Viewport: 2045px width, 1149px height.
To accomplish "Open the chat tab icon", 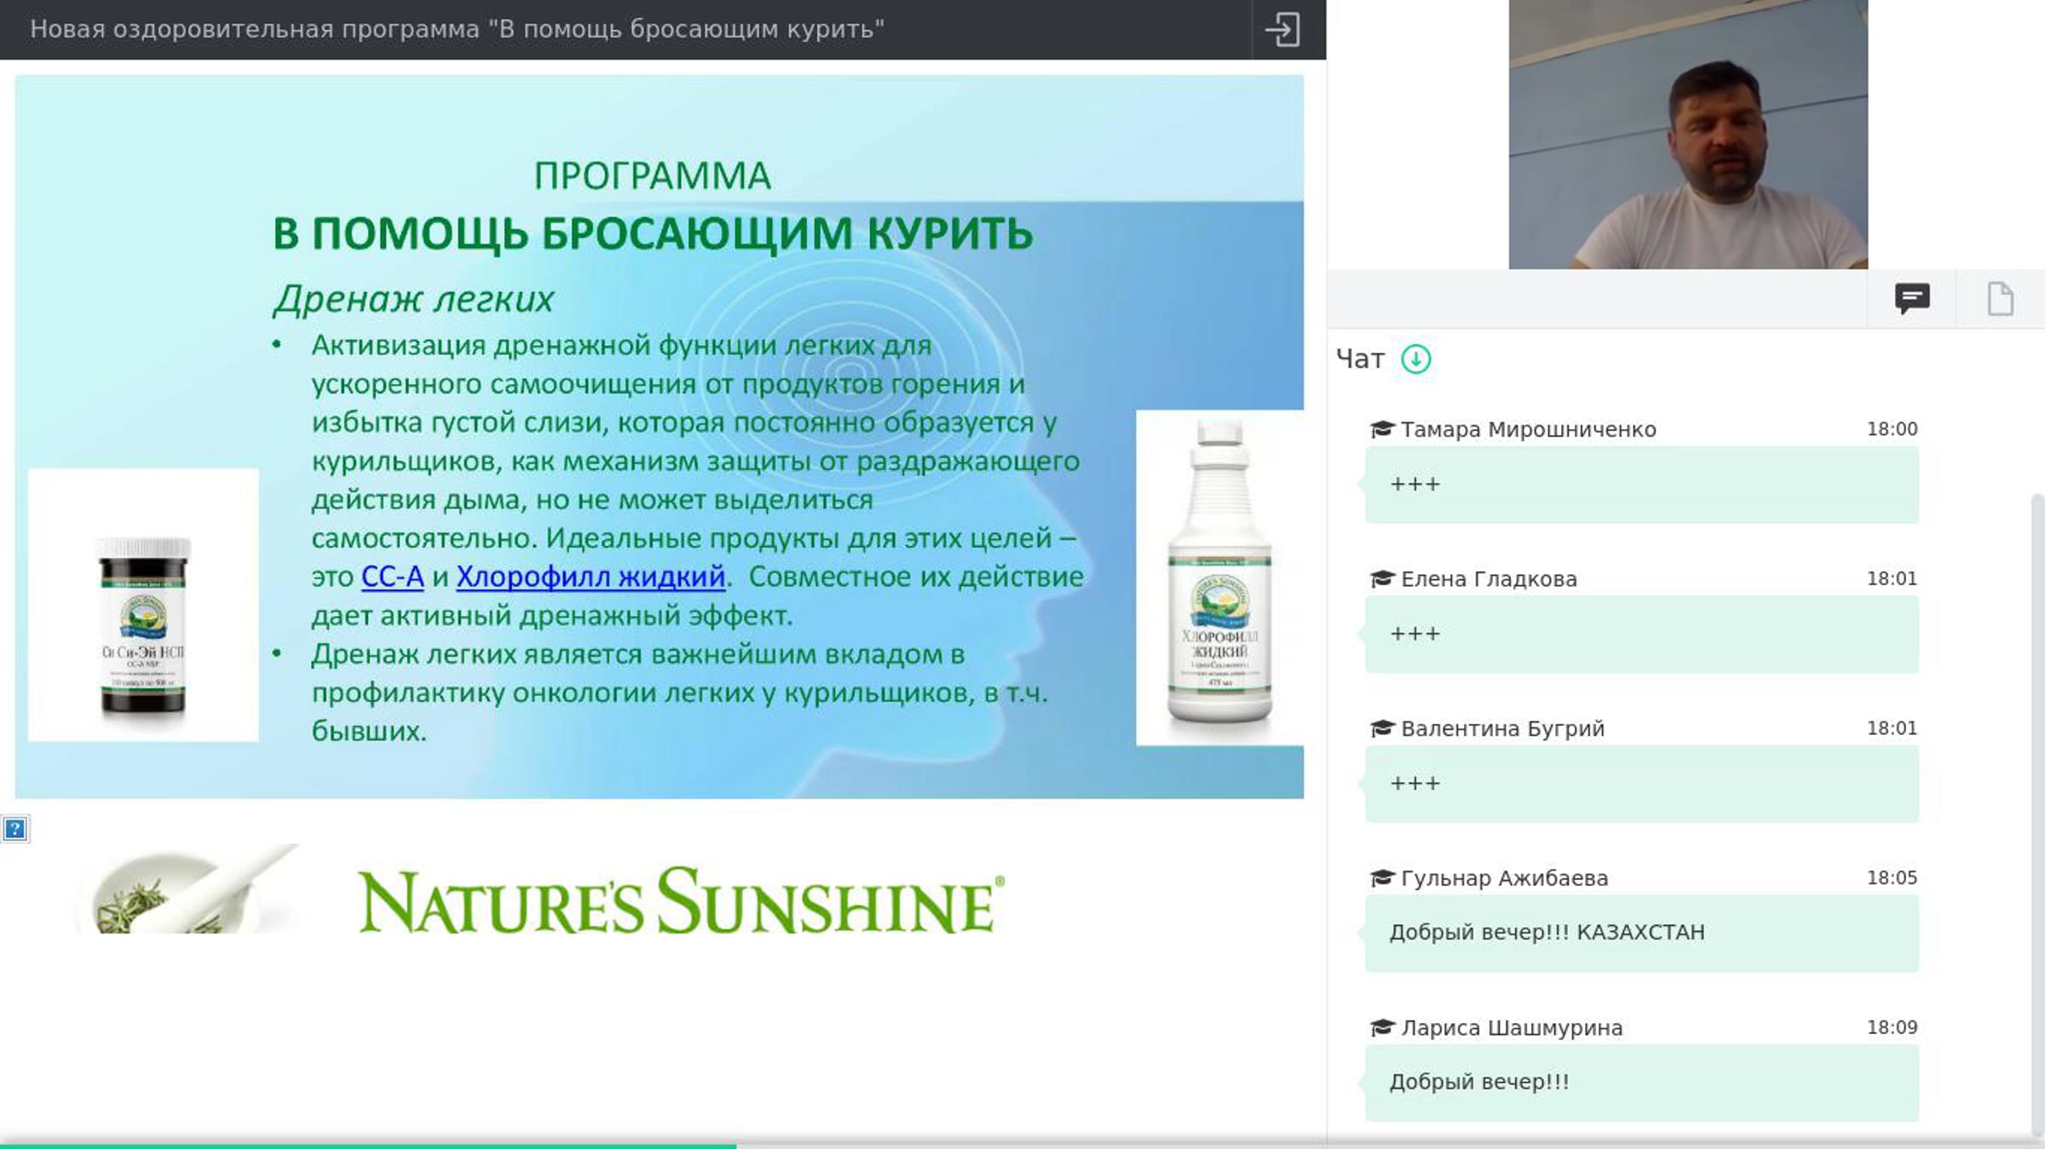I will pyautogui.click(x=1912, y=299).
